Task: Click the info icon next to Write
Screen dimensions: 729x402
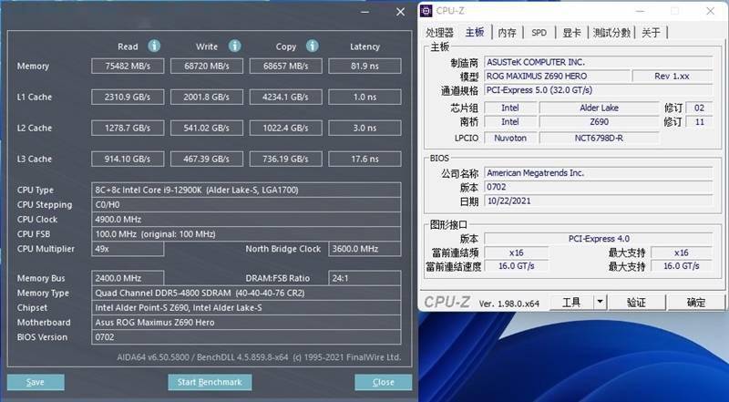Action: pos(234,46)
